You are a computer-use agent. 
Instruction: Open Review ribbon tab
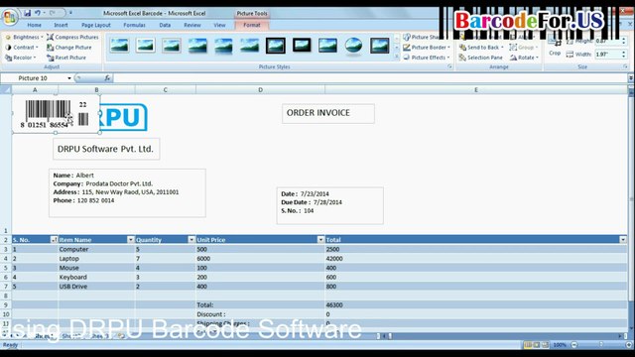pos(192,25)
